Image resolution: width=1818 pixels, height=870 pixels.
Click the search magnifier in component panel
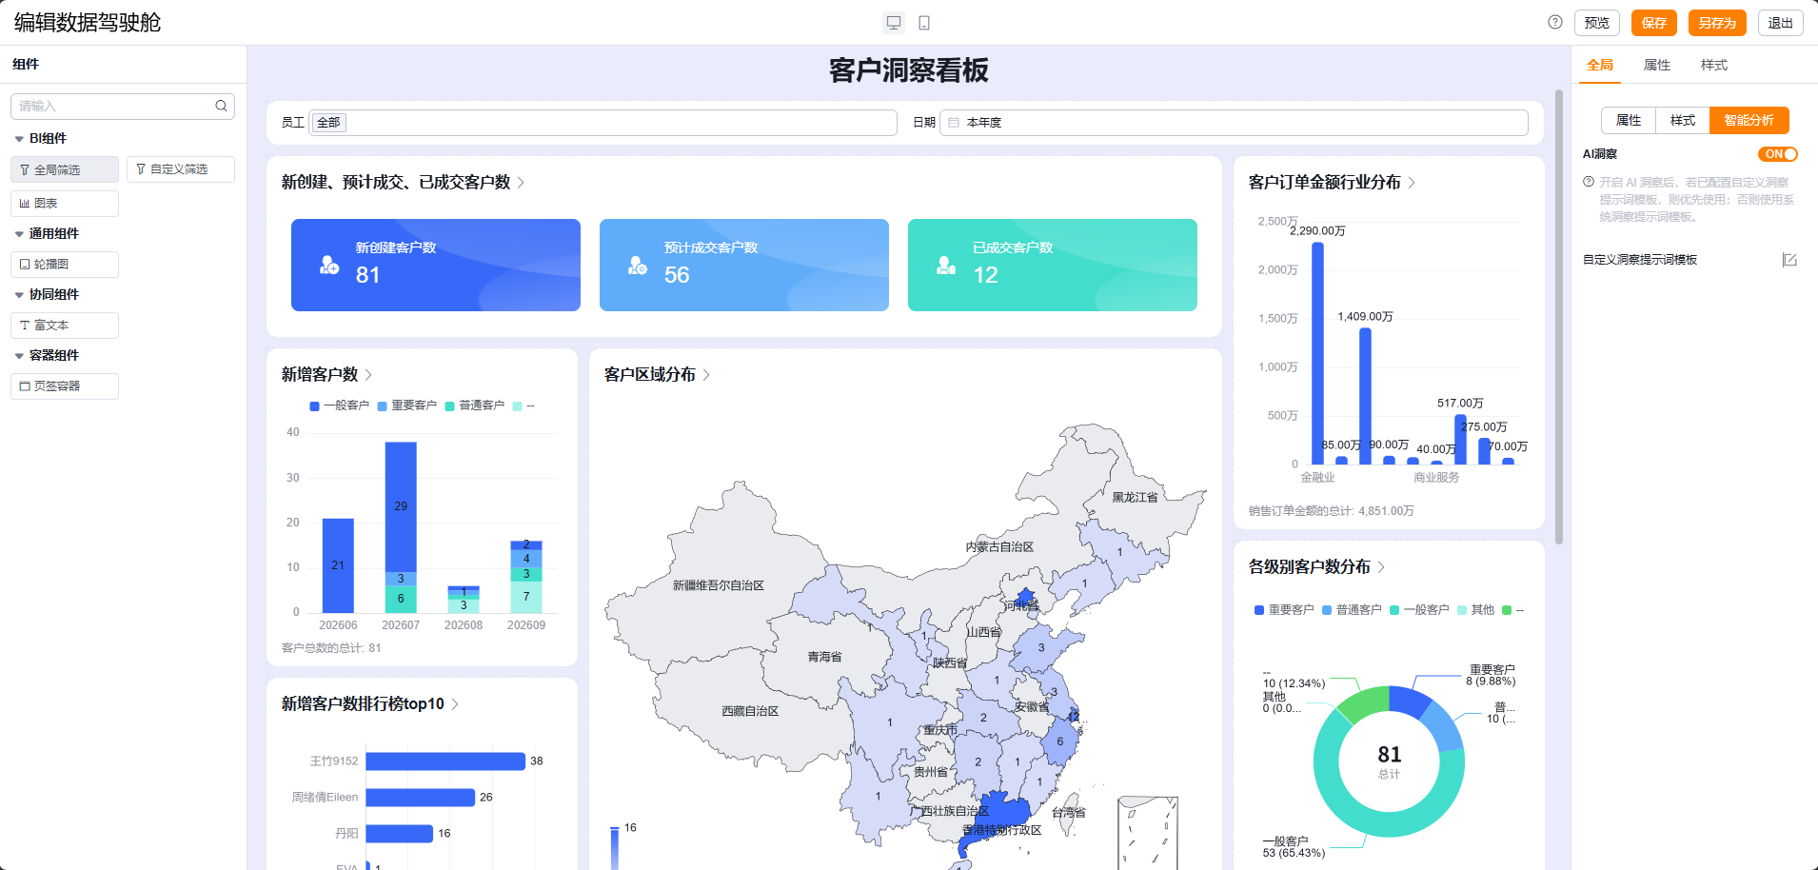coord(221,106)
